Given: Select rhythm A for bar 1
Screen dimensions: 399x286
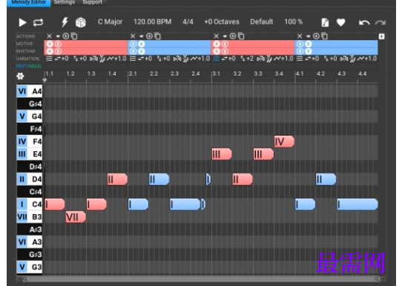Looking at the screenshot, I should [50, 51].
